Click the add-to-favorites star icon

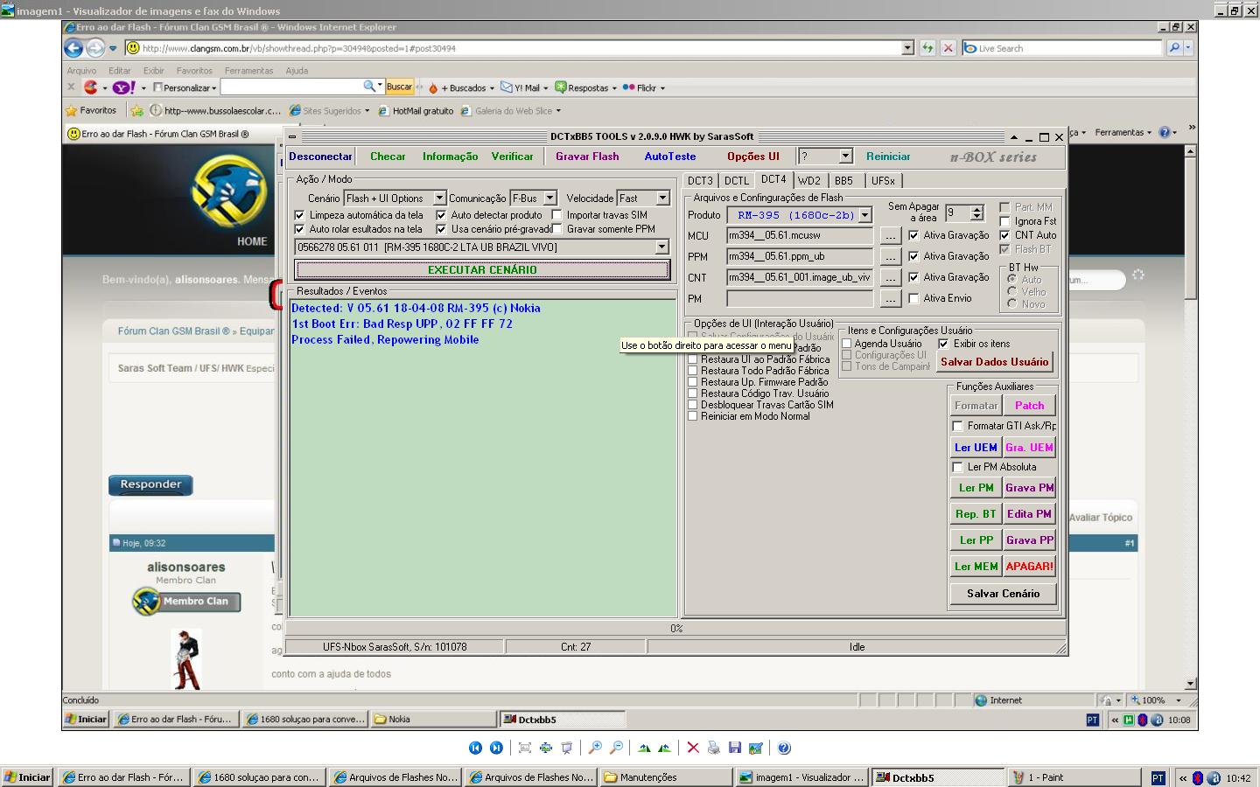[136, 111]
